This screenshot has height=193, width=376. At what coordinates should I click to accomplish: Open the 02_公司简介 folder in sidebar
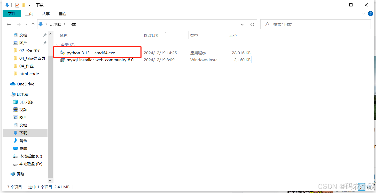30,51
